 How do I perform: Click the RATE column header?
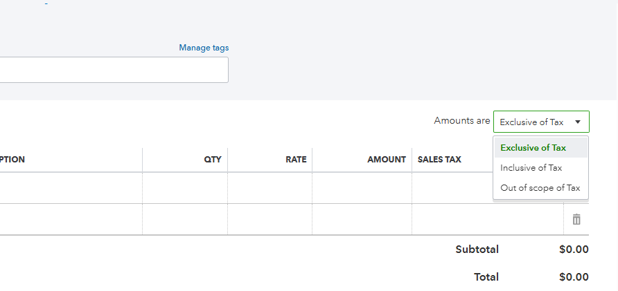(x=296, y=160)
